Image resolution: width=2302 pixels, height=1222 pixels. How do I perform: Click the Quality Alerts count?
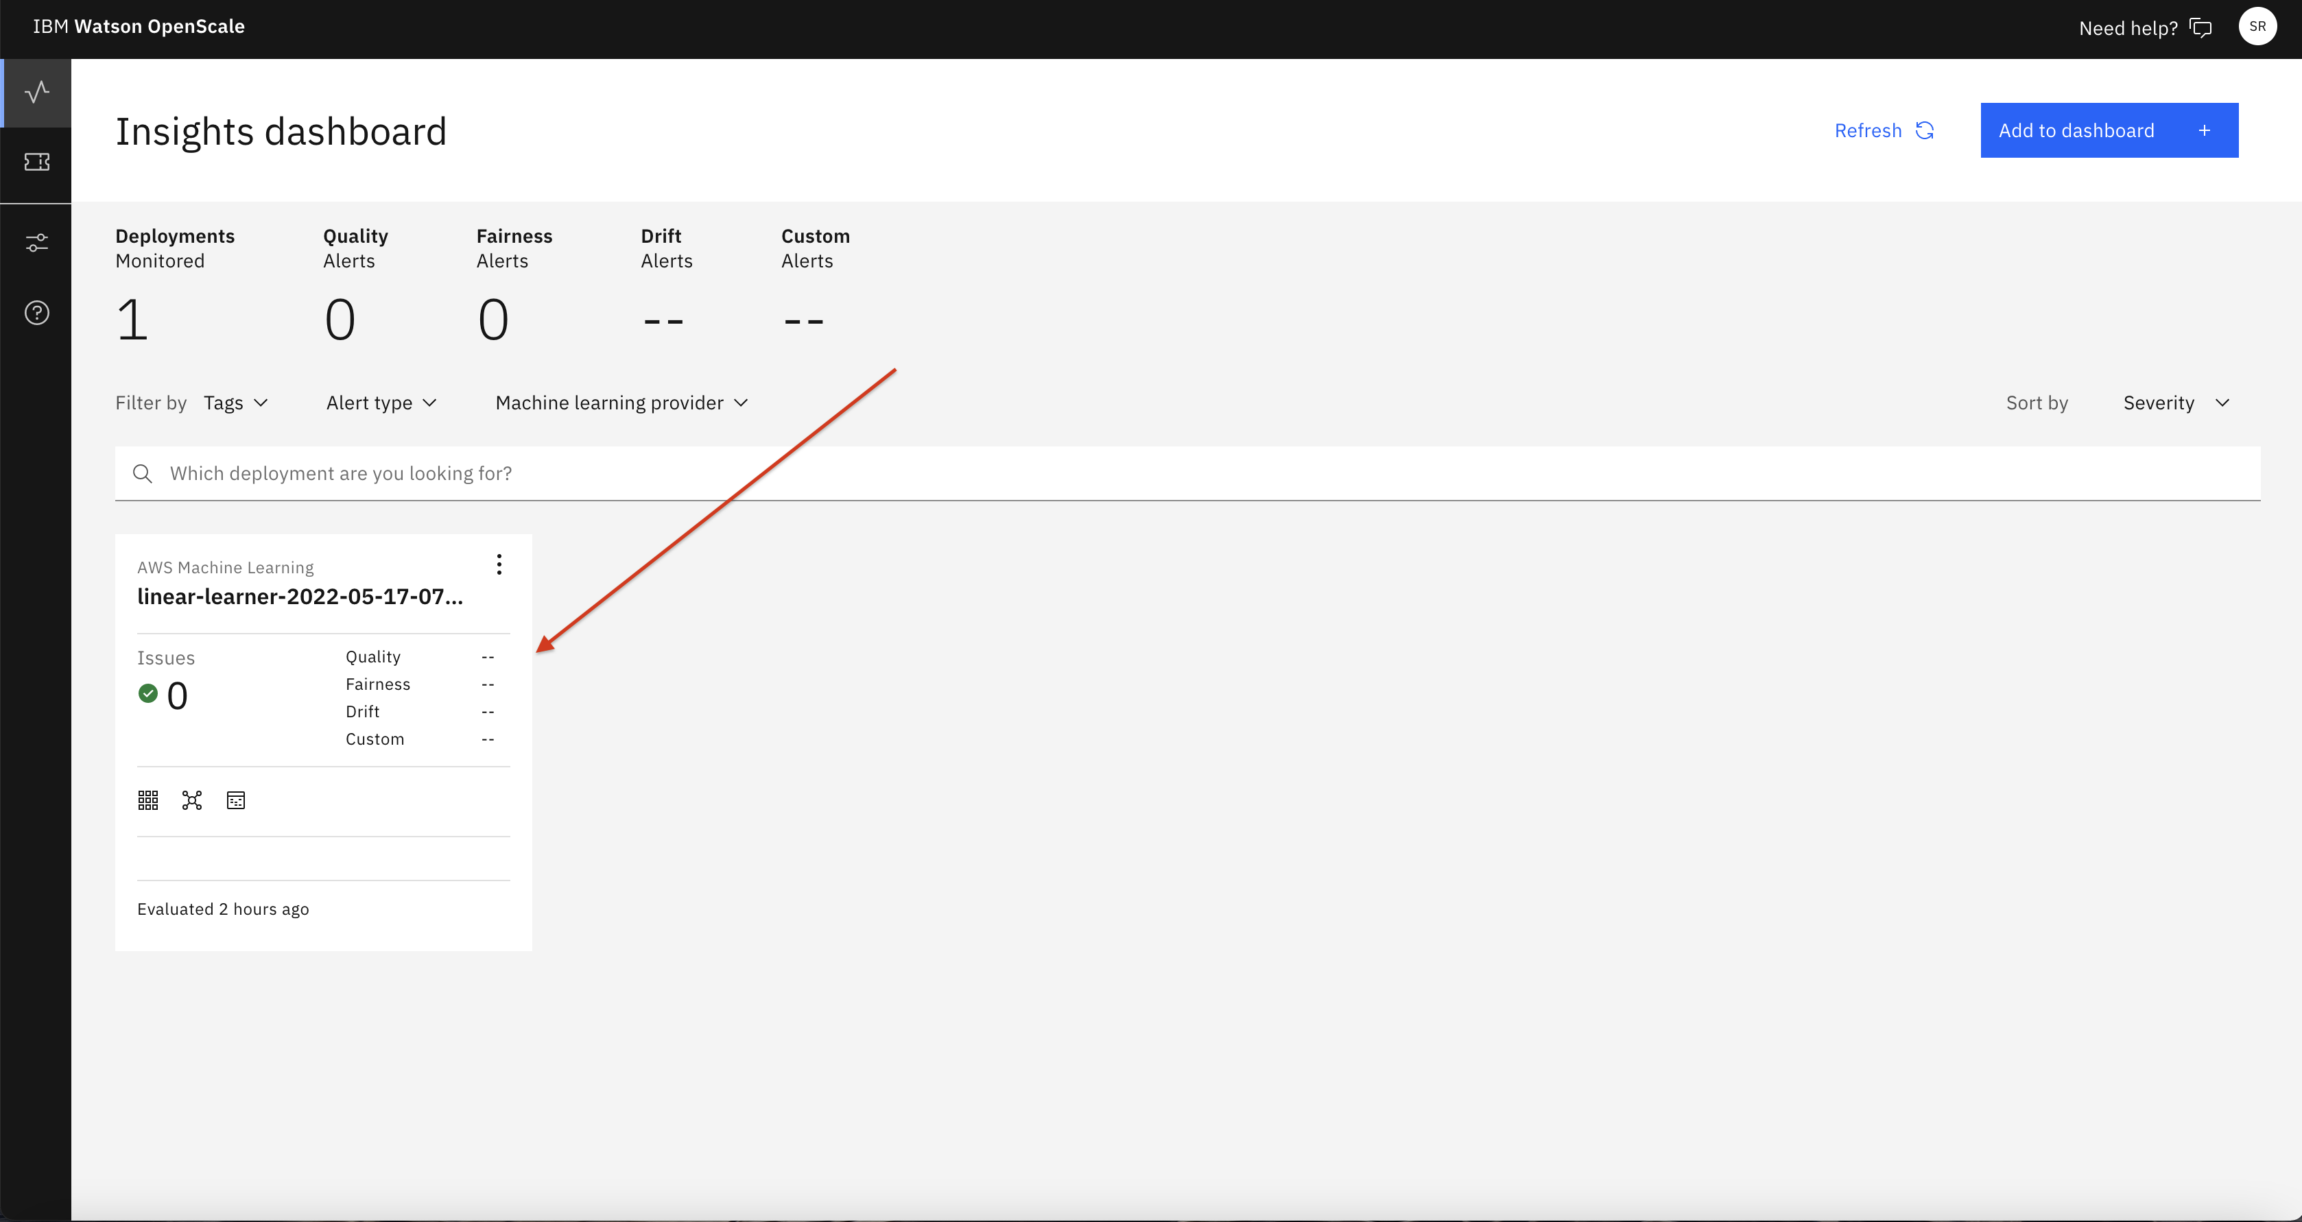pyautogui.click(x=340, y=320)
